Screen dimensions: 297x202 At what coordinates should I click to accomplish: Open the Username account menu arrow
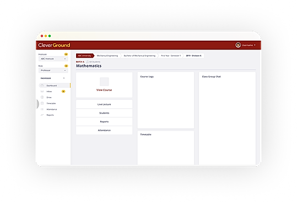255,45
